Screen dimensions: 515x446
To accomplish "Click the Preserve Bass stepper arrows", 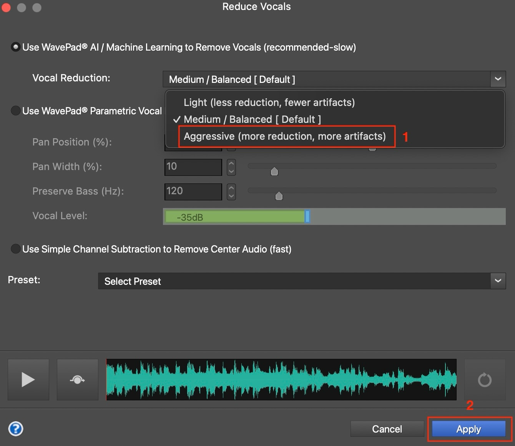I will pyautogui.click(x=231, y=192).
